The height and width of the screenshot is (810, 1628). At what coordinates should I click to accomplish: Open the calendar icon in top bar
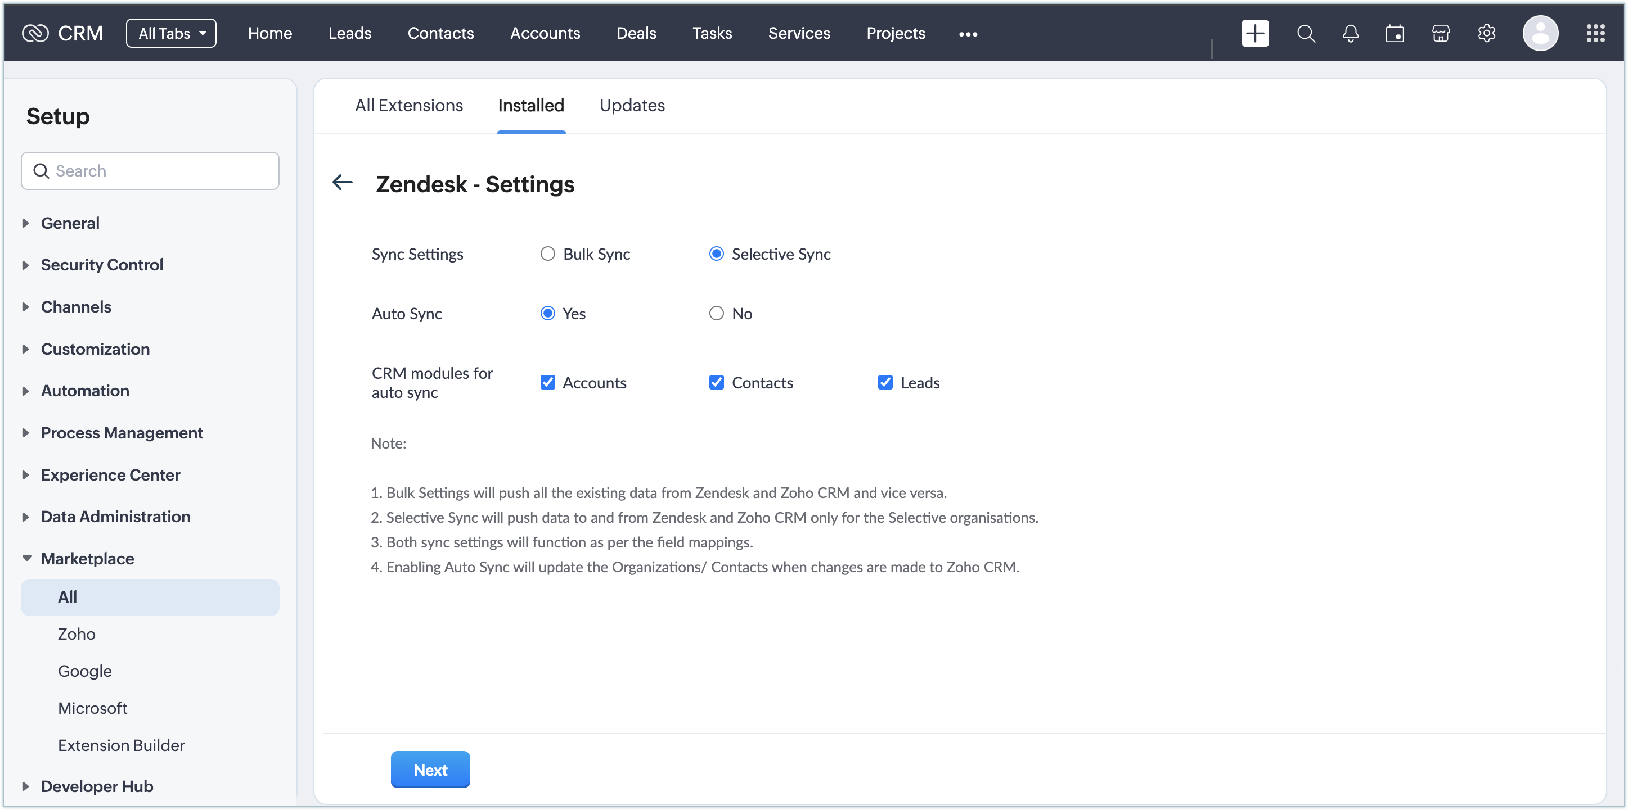[1395, 33]
